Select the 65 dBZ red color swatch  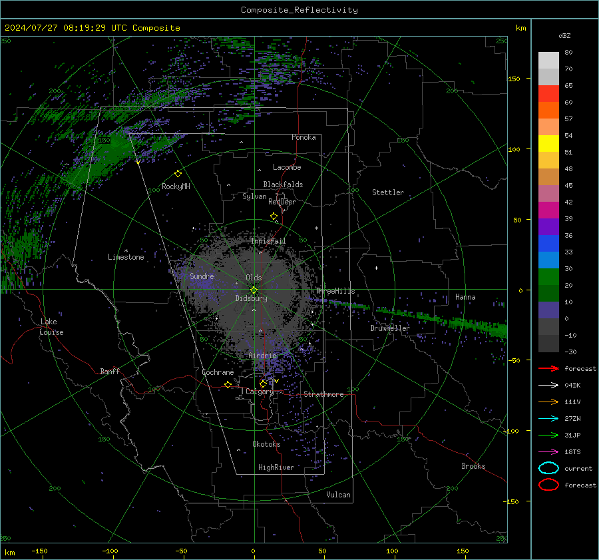pyautogui.click(x=548, y=93)
